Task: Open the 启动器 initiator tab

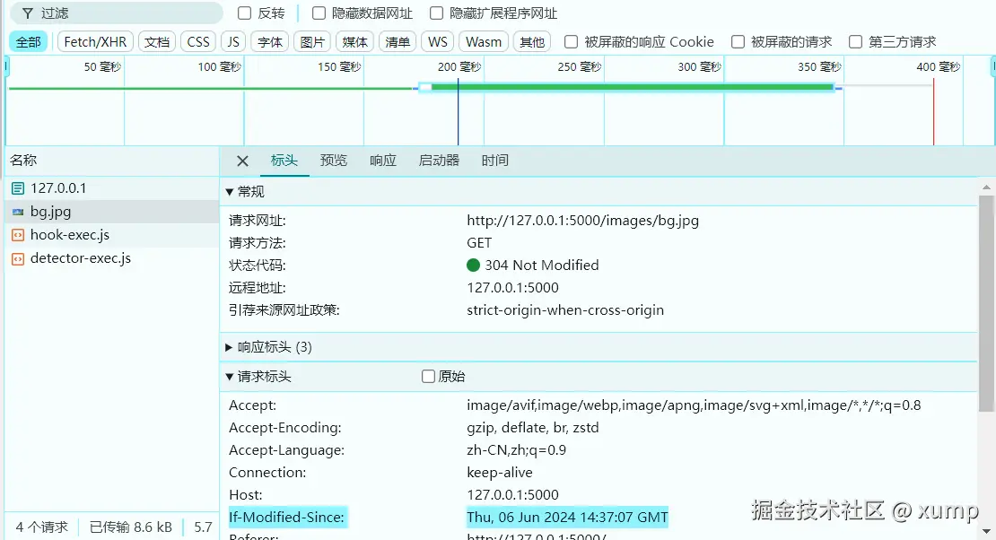Action: pyautogui.click(x=439, y=161)
